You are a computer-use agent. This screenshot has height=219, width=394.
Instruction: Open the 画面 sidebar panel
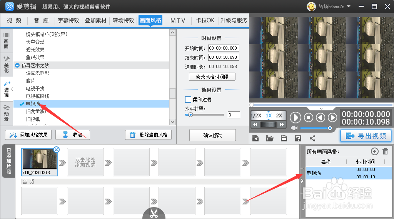[6, 41]
